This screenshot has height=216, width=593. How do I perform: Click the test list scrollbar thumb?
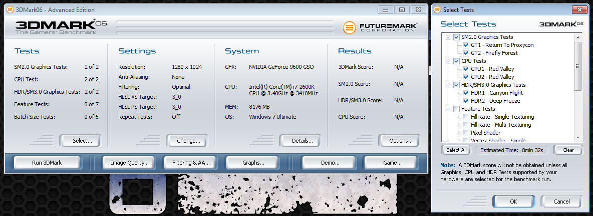tap(577, 66)
